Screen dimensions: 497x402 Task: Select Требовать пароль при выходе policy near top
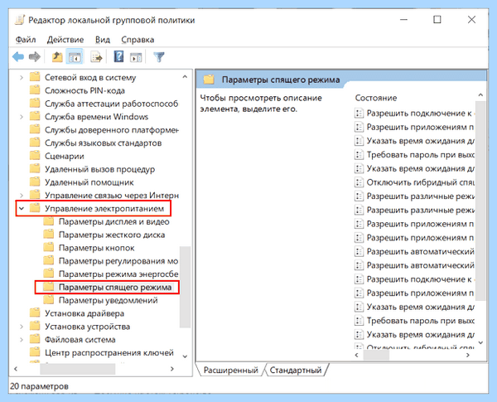click(420, 154)
